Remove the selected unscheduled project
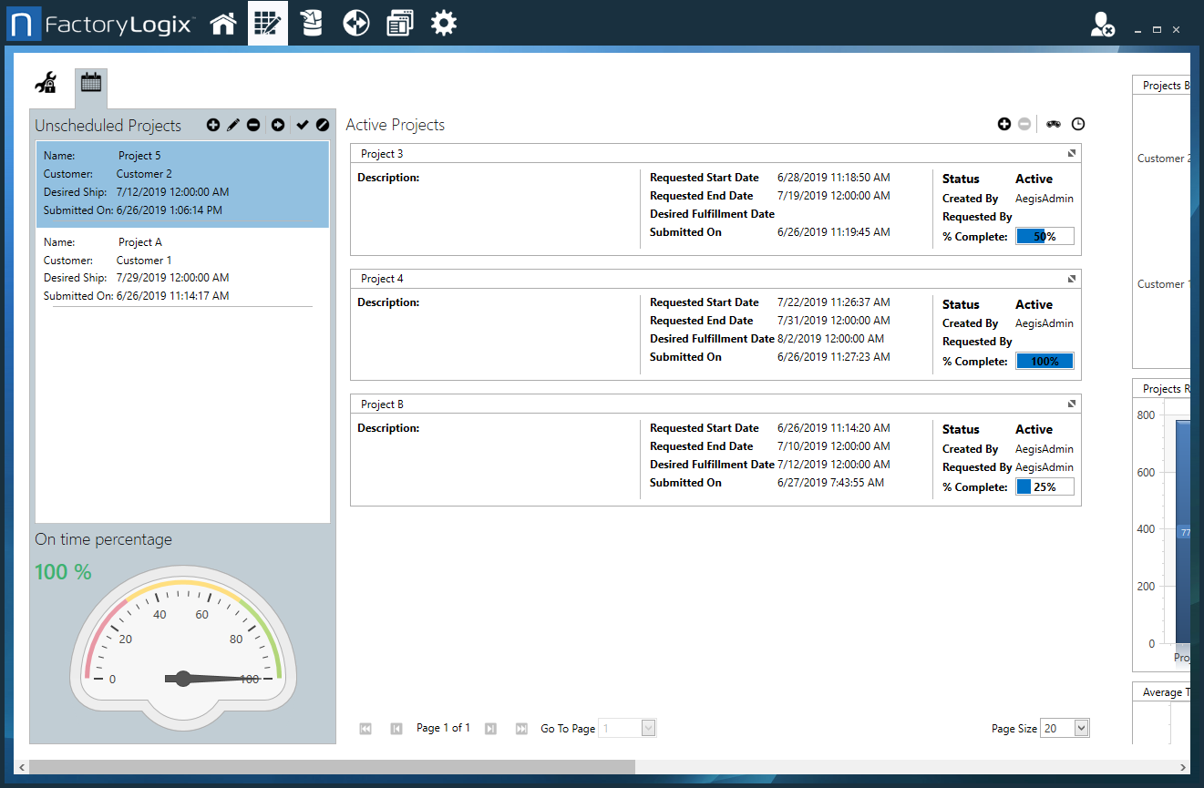Image resolution: width=1204 pixels, height=788 pixels. pos(253,125)
